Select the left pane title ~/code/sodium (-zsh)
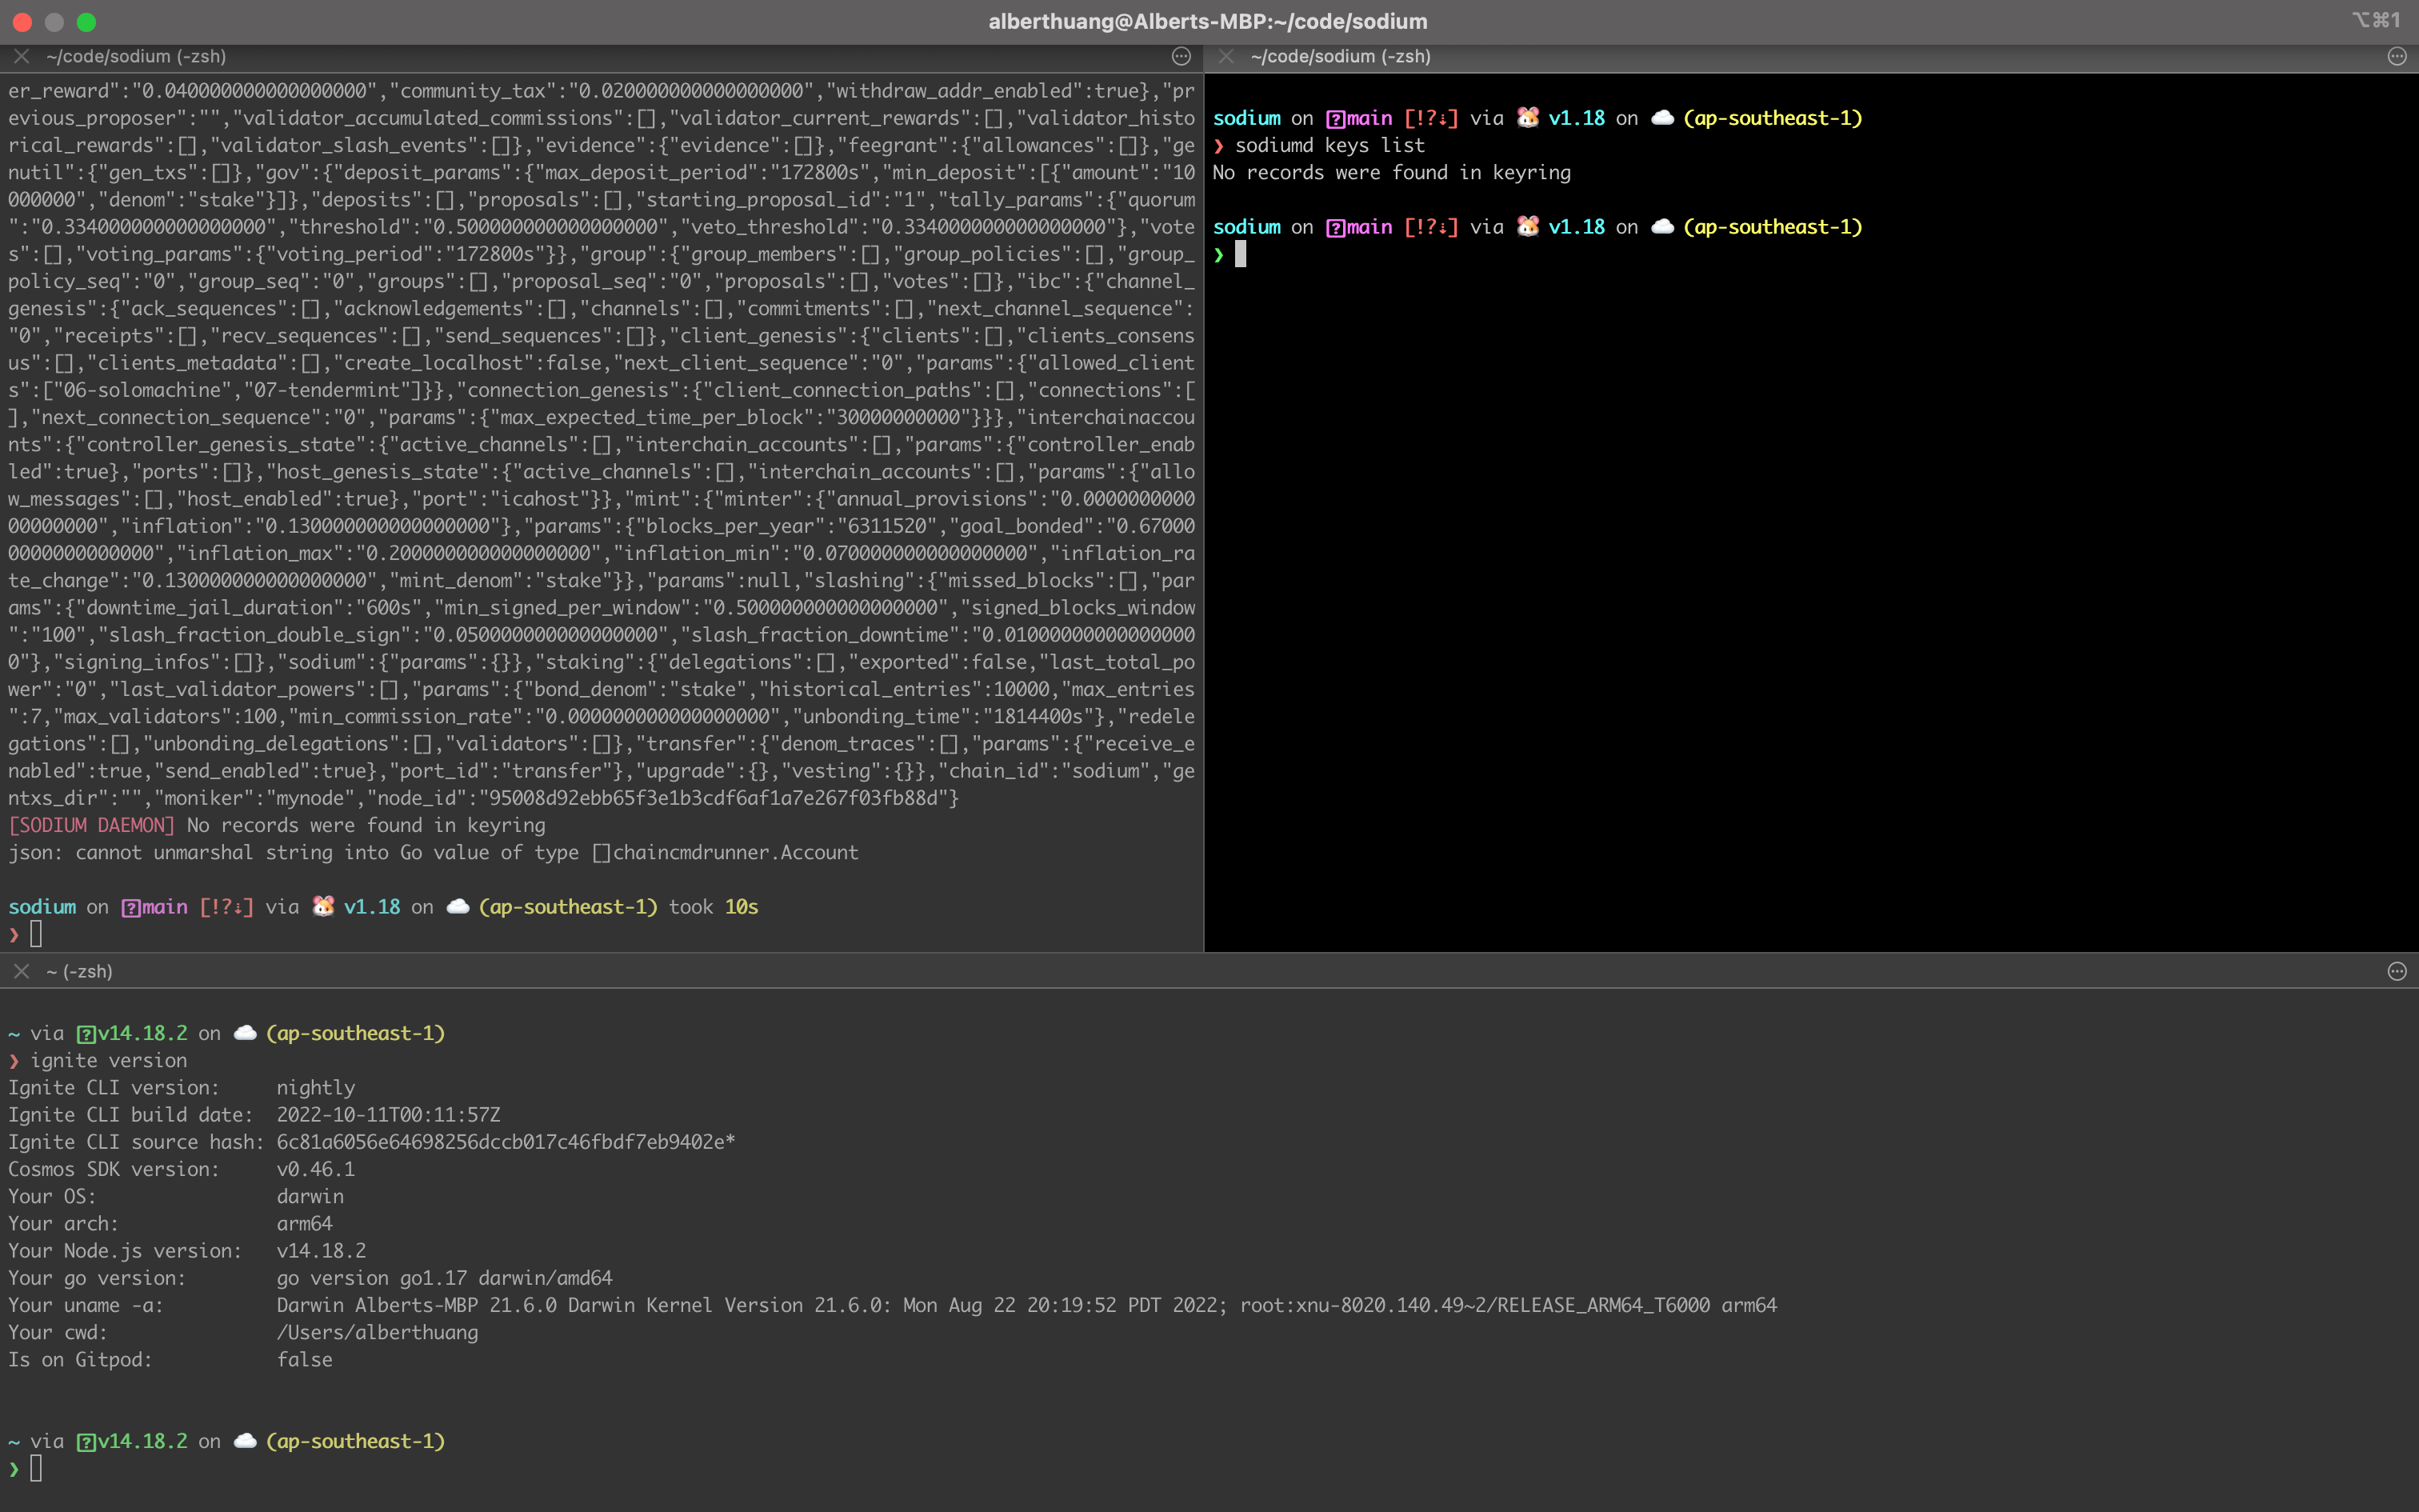 (136, 57)
